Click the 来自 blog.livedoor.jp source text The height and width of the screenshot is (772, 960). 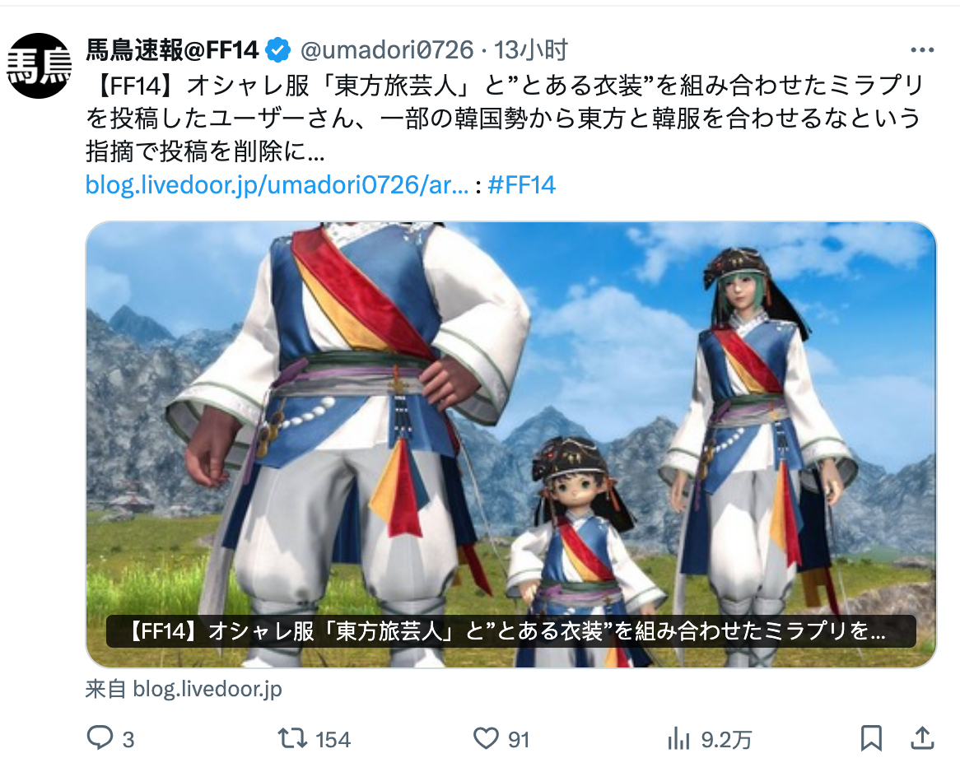coord(184,690)
